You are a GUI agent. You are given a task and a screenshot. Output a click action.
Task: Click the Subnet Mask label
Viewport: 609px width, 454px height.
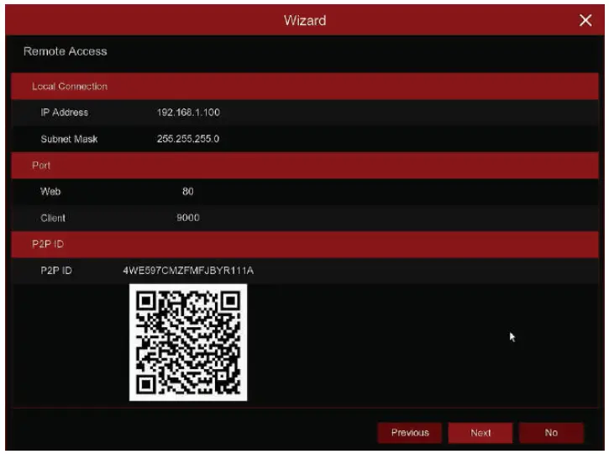point(69,139)
